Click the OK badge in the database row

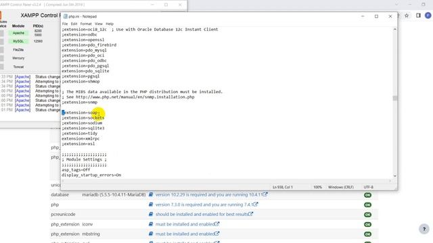click(x=367, y=195)
